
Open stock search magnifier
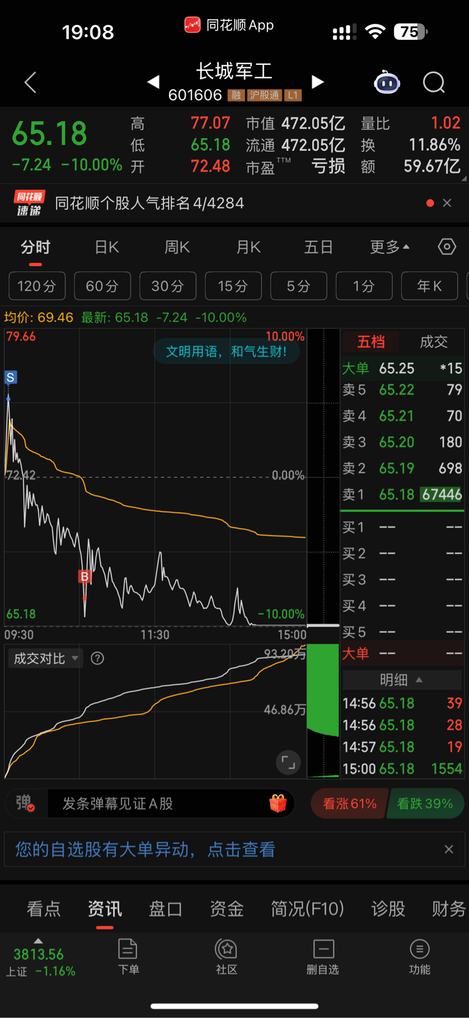click(434, 83)
